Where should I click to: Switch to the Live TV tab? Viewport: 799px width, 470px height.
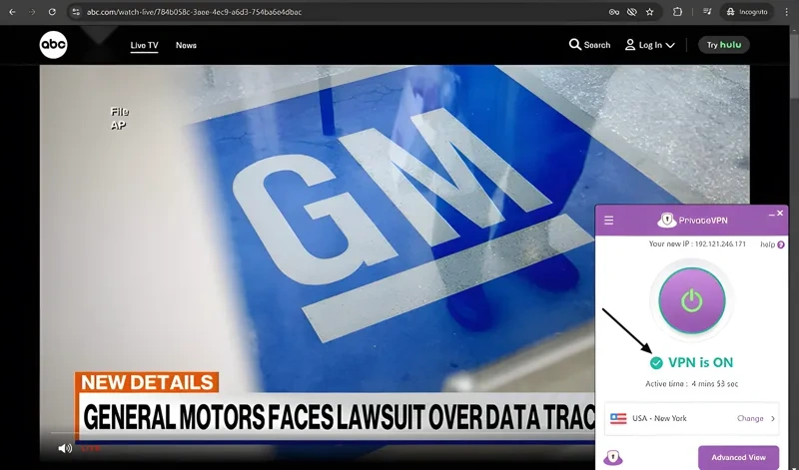click(144, 45)
